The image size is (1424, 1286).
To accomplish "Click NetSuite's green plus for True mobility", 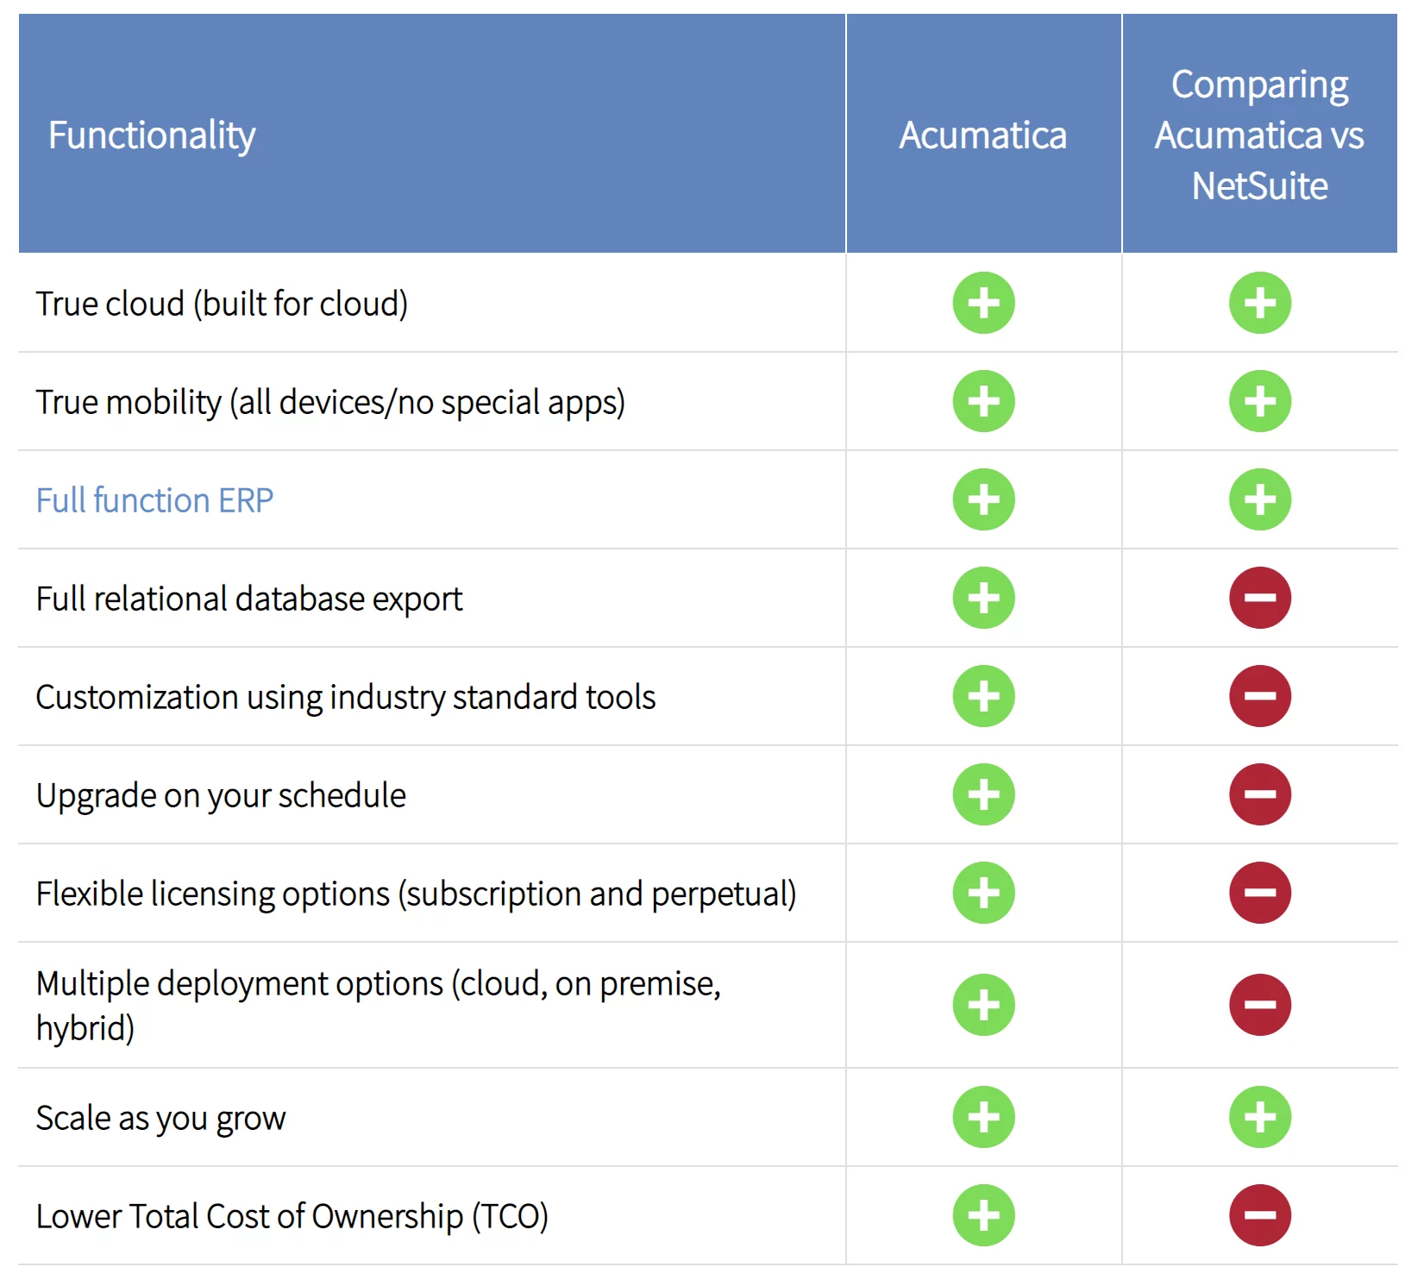I will (1259, 401).
